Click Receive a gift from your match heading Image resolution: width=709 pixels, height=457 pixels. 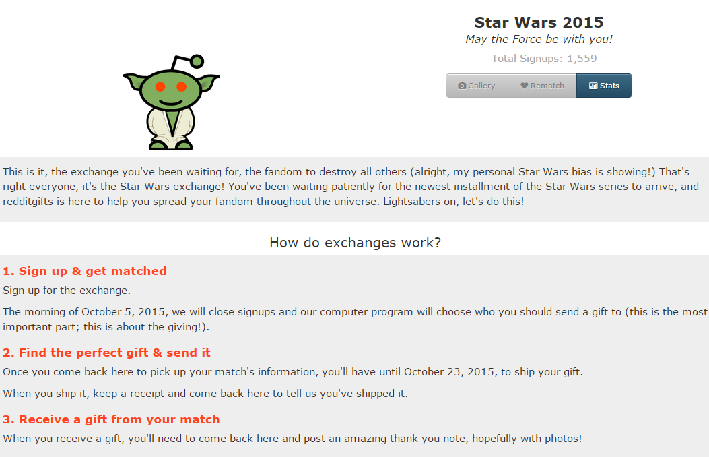111,419
